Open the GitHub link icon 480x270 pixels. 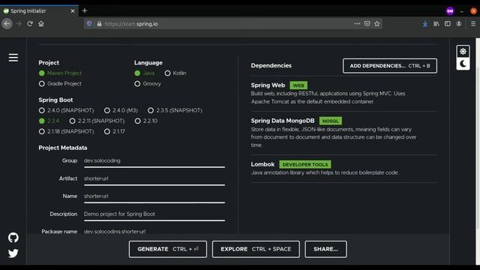[13, 238]
